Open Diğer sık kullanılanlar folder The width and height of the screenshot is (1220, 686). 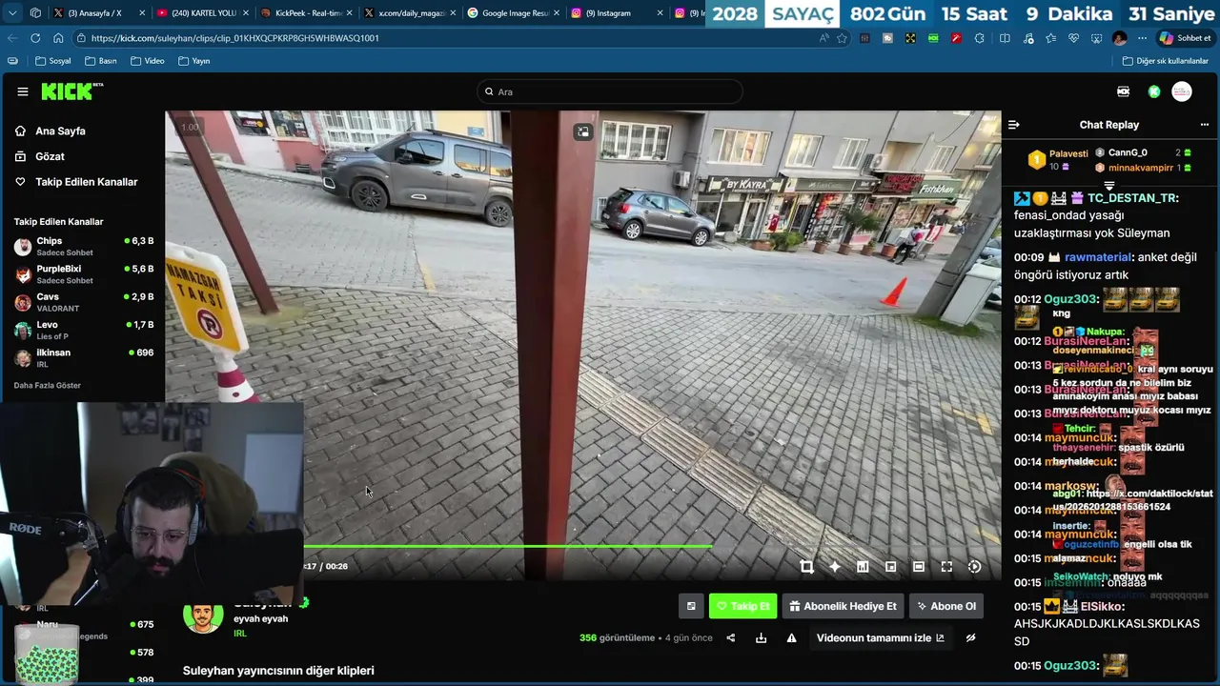(1165, 61)
